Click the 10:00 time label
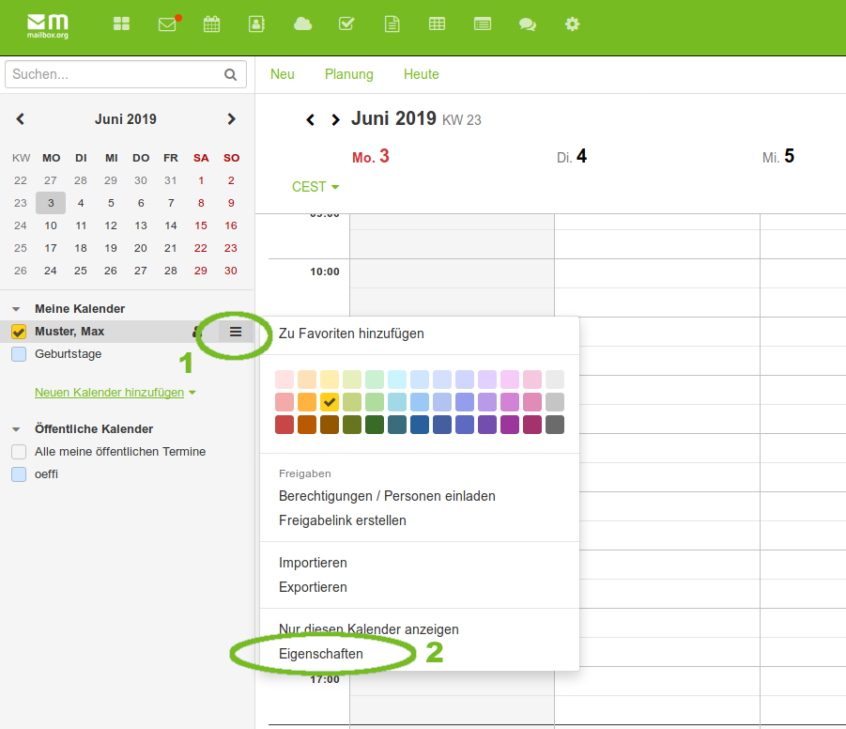Screen dimensions: 846x729 coord(325,271)
